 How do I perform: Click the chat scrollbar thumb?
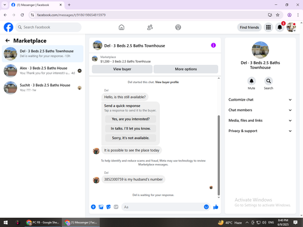(219, 155)
